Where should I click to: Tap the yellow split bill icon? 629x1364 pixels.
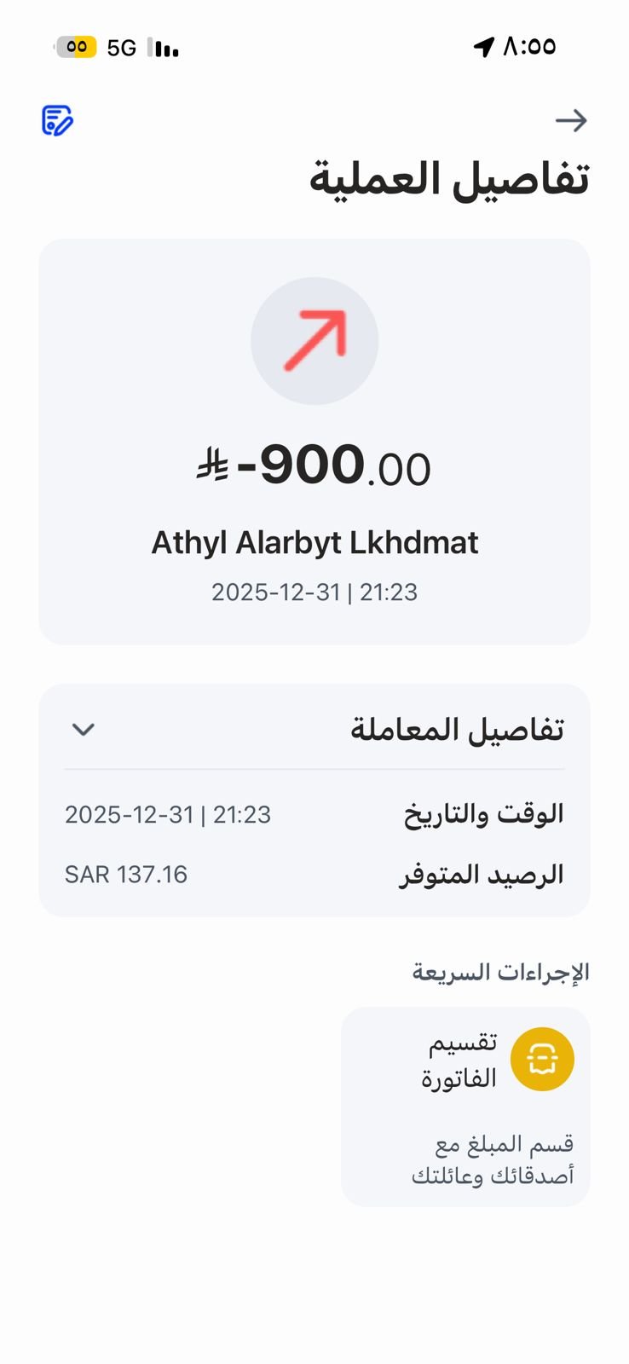click(x=542, y=1060)
